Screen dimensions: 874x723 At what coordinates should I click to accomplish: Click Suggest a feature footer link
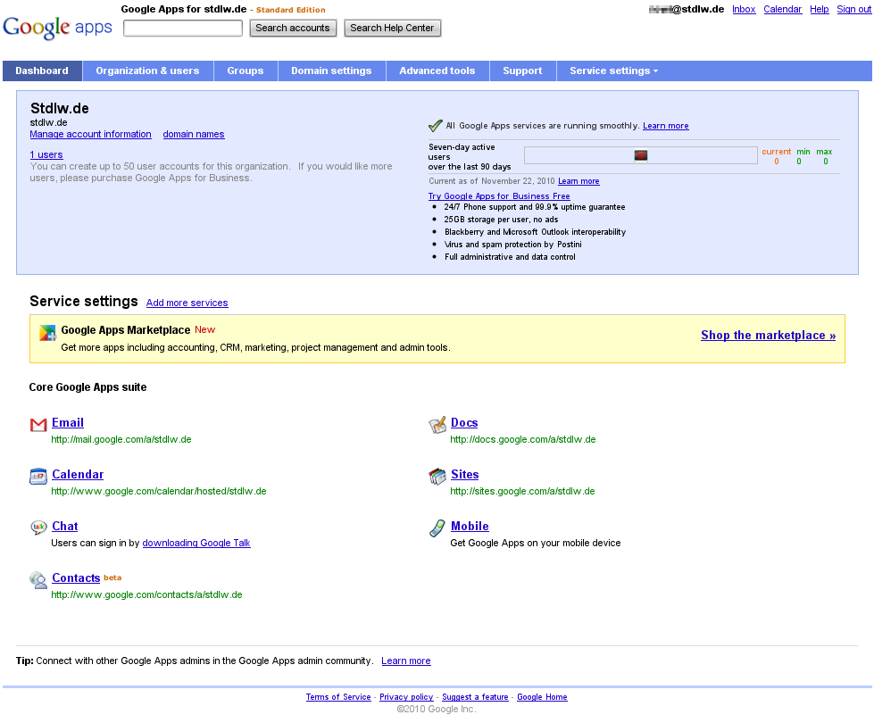pos(475,697)
